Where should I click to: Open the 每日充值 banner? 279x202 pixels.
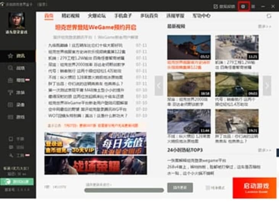click(121, 143)
